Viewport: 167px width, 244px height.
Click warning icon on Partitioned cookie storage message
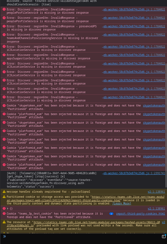click(x=4, y=197)
